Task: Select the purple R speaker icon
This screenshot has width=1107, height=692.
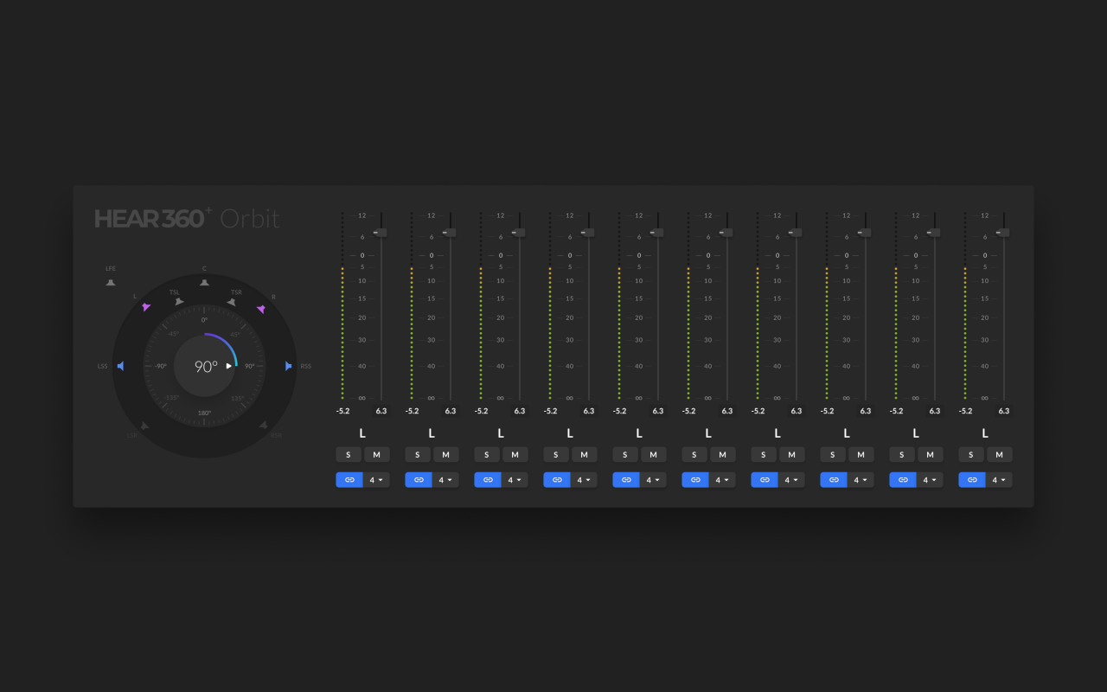Action: [262, 309]
